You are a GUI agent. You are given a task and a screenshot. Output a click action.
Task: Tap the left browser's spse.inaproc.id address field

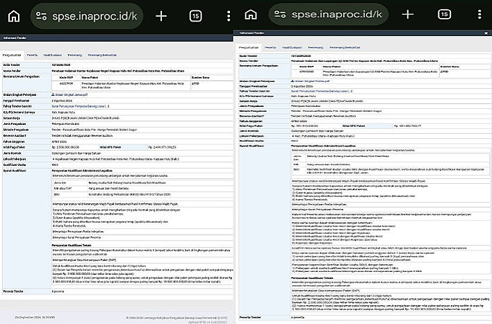click(x=87, y=16)
